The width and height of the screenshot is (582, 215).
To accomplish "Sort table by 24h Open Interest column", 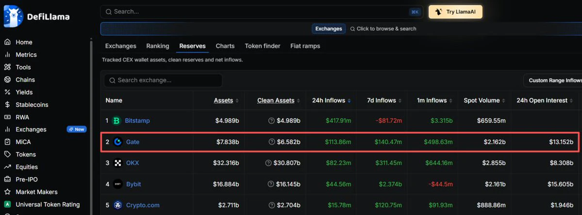I will click(x=545, y=100).
